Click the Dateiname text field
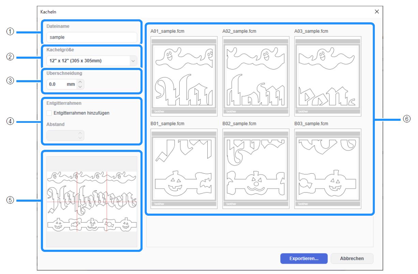The width and height of the screenshot is (418, 274). (x=91, y=37)
